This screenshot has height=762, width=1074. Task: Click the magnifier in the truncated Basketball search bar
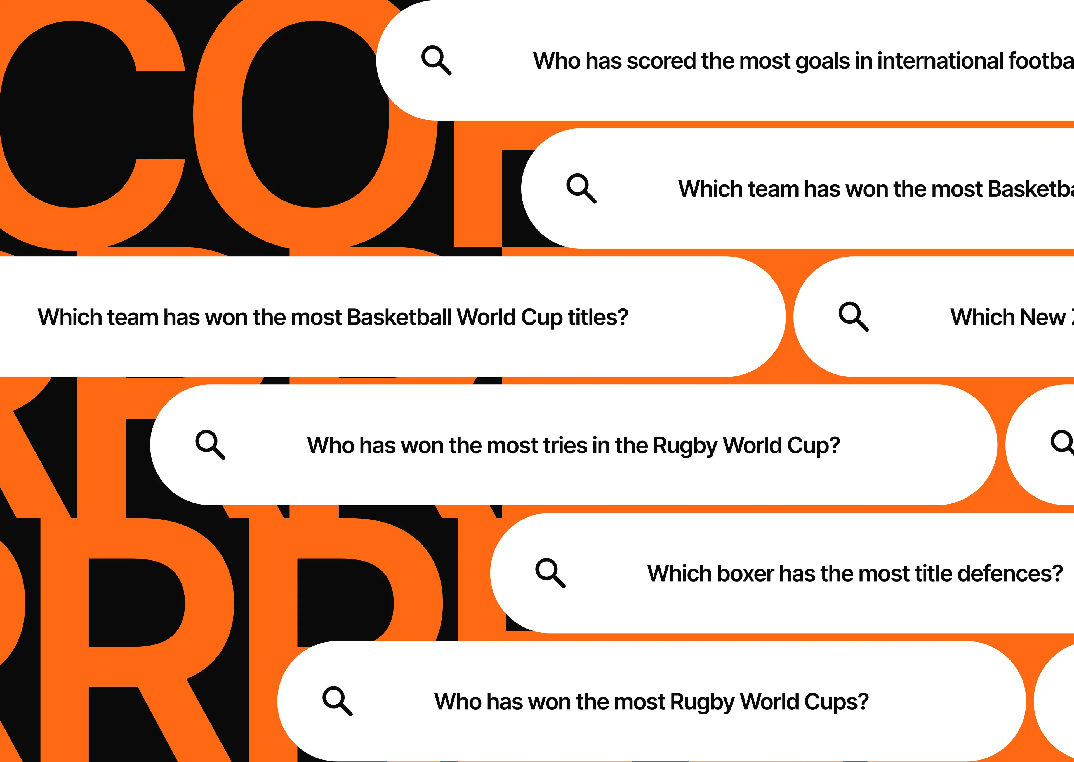[x=581, y=188]
